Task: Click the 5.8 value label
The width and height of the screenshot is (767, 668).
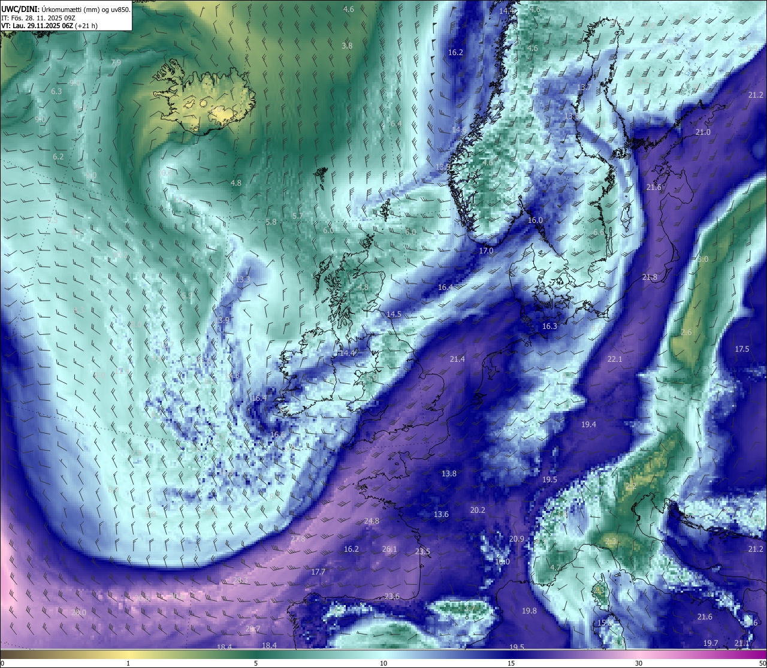Action: point(271,222)
